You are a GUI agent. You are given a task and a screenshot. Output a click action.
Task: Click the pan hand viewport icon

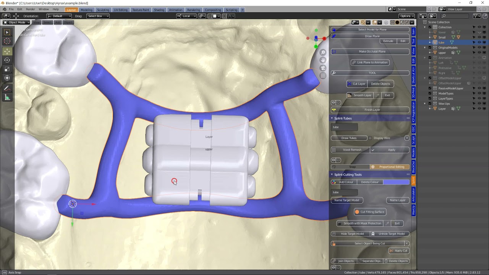coord(323,60)
